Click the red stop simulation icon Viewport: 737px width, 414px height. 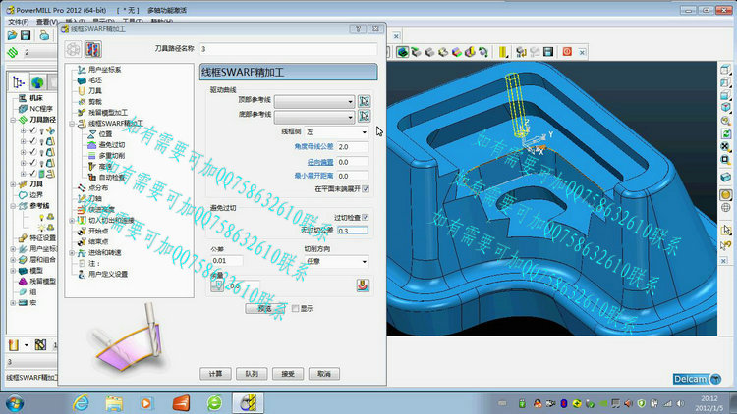567,52
